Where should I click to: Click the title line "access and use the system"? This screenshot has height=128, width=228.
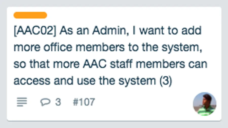84,81
